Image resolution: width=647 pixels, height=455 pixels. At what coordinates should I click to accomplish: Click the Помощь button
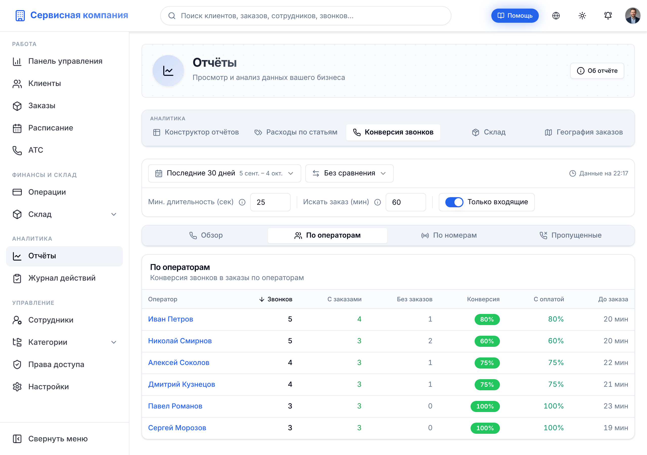click(x=515, y=16)
